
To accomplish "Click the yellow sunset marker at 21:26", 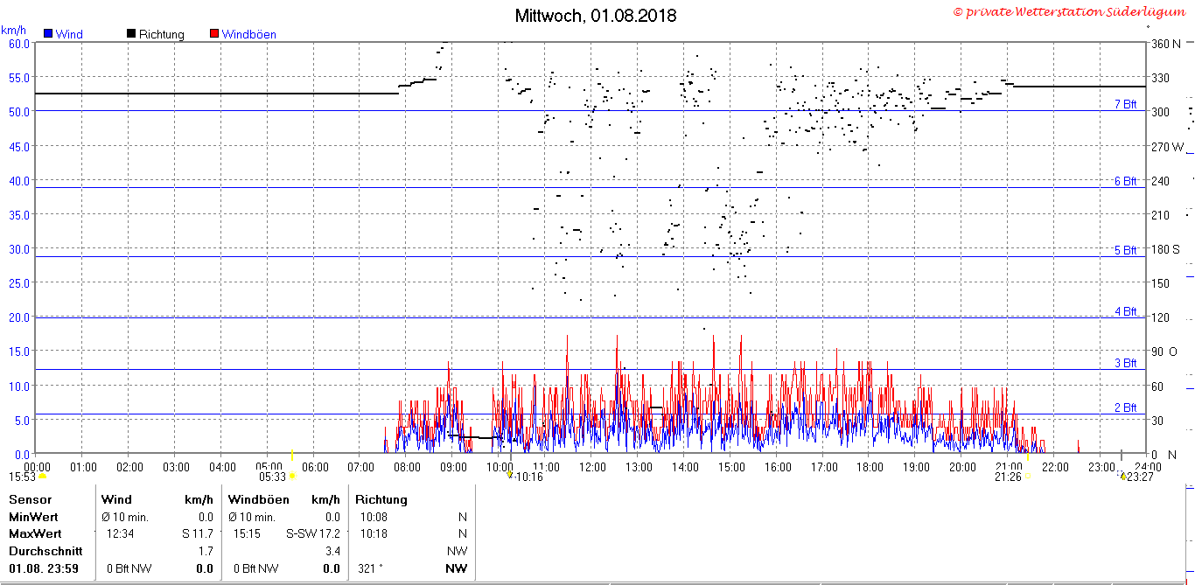I will (1028, 477).
